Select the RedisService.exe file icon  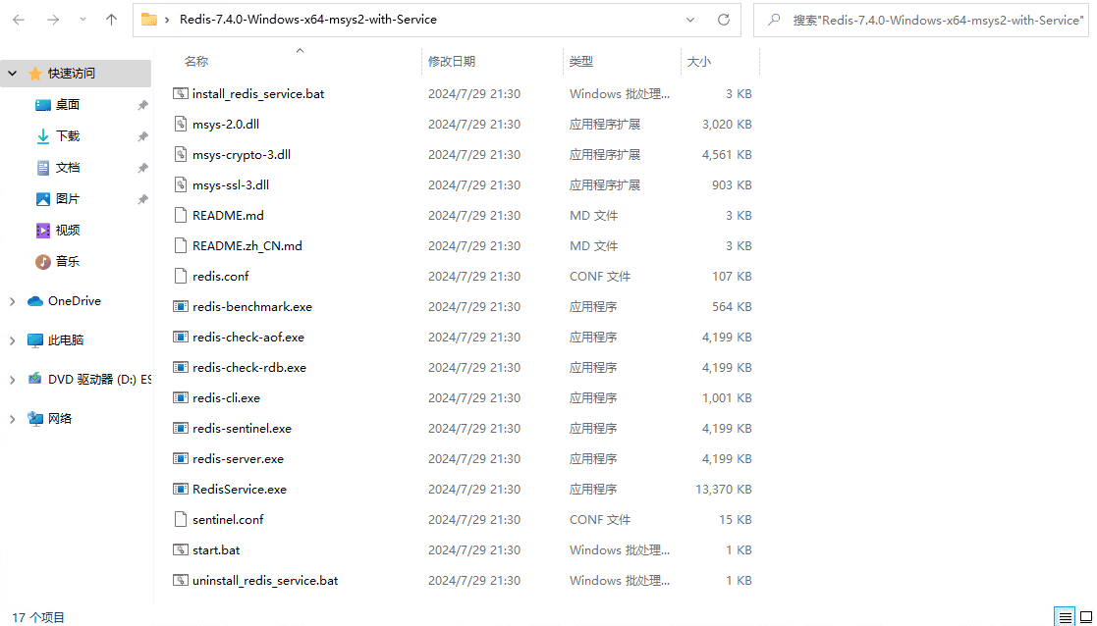[x=180, y=489]
